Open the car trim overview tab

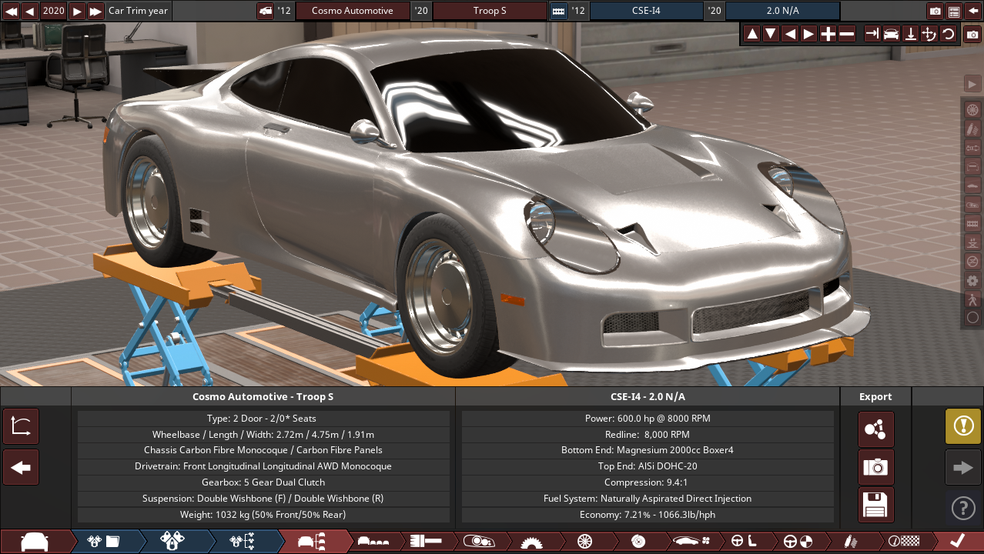pyautogui.click(x=312, y=541)
